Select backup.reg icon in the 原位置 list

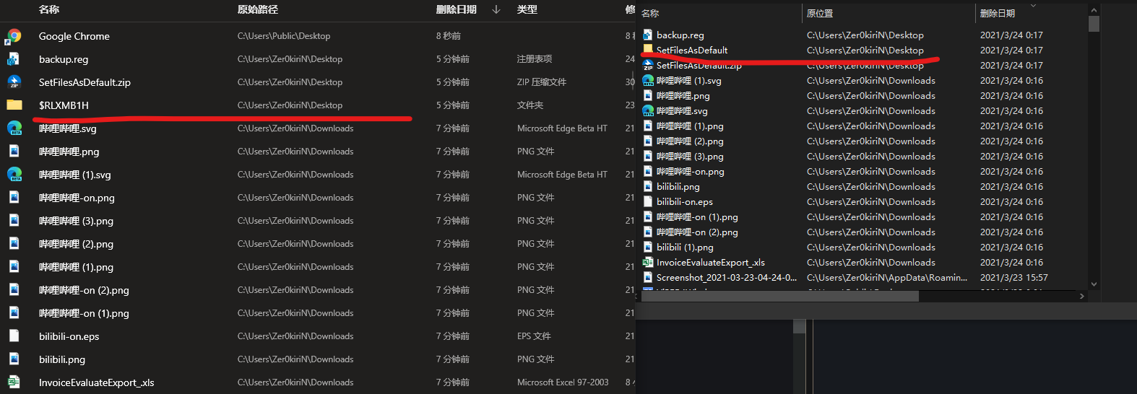tap(648, 35)
